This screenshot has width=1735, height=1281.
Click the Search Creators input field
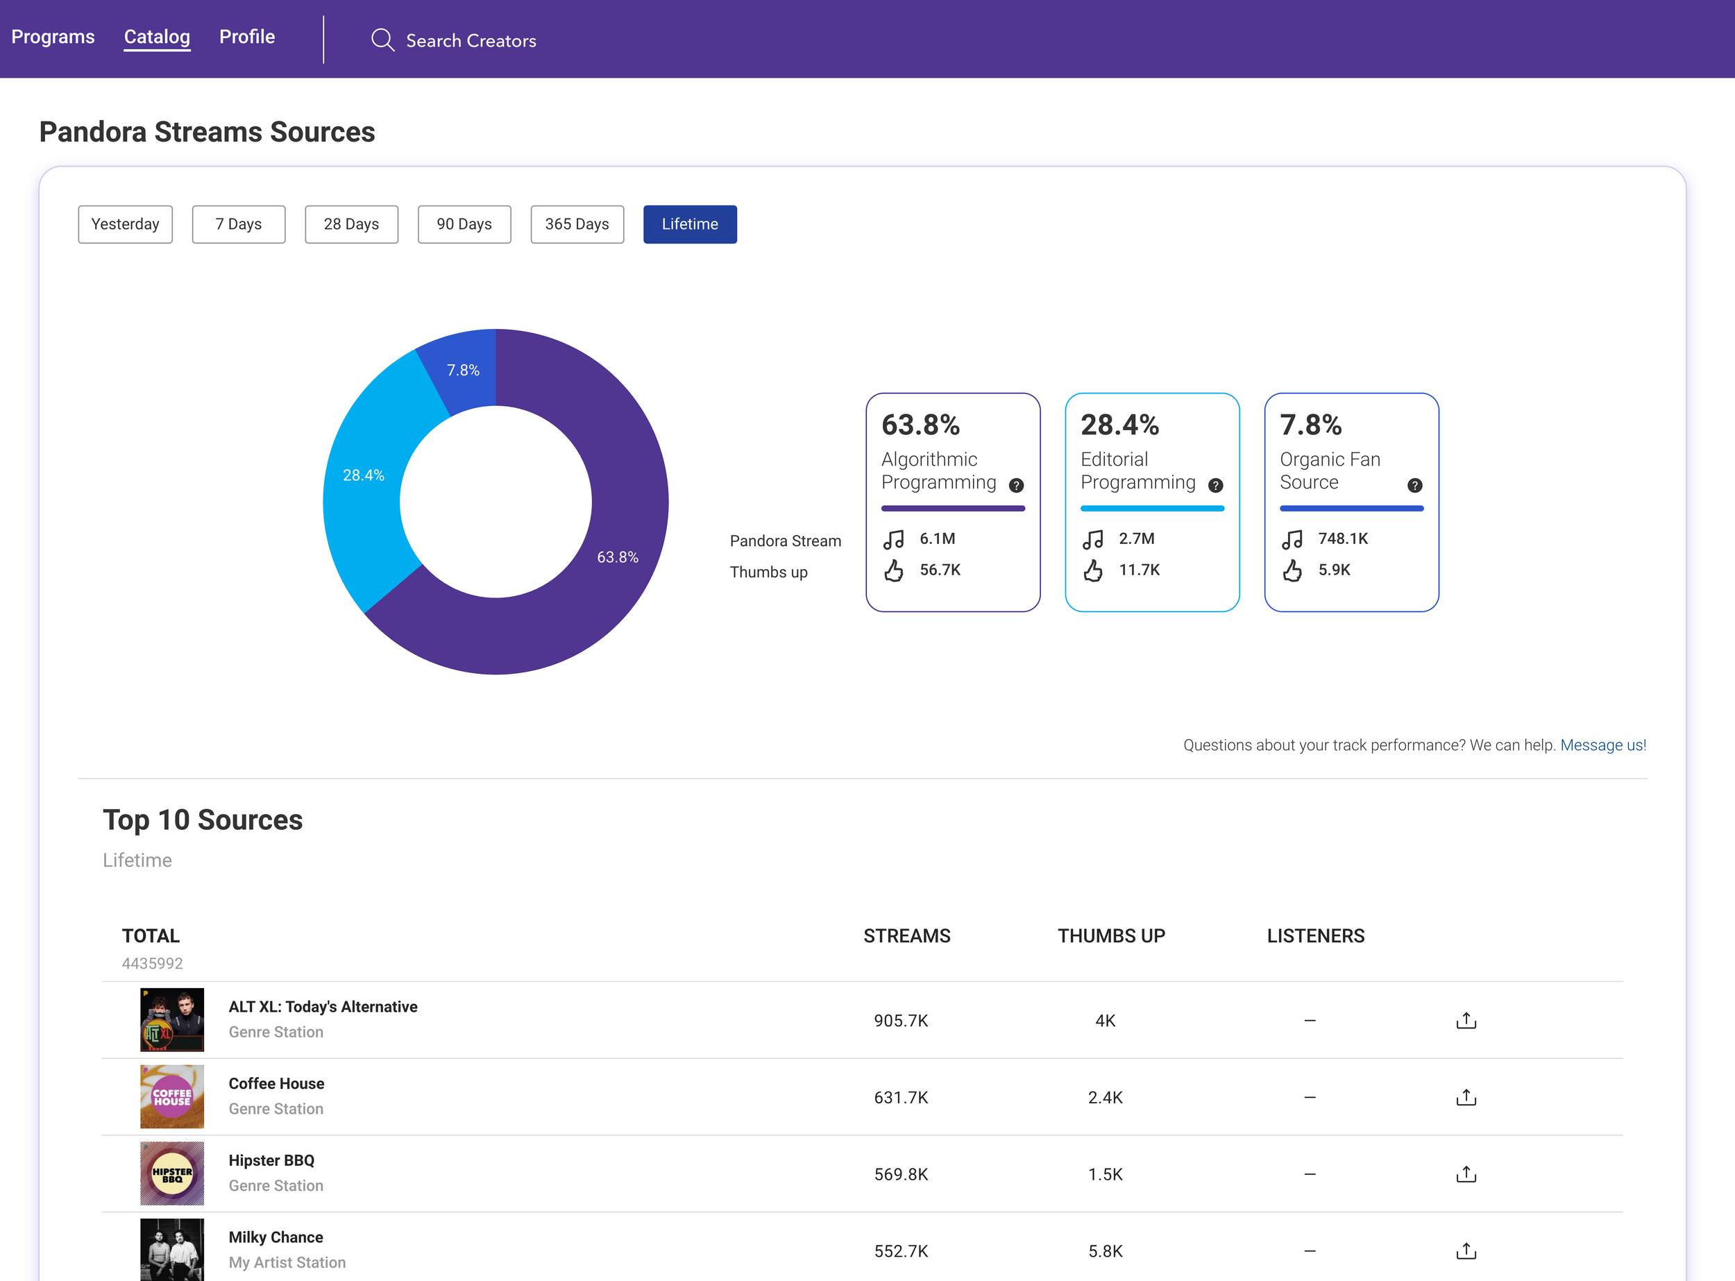[x=471, y=40]
